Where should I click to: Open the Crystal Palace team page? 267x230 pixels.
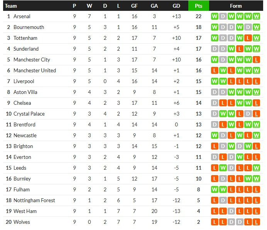29,114
